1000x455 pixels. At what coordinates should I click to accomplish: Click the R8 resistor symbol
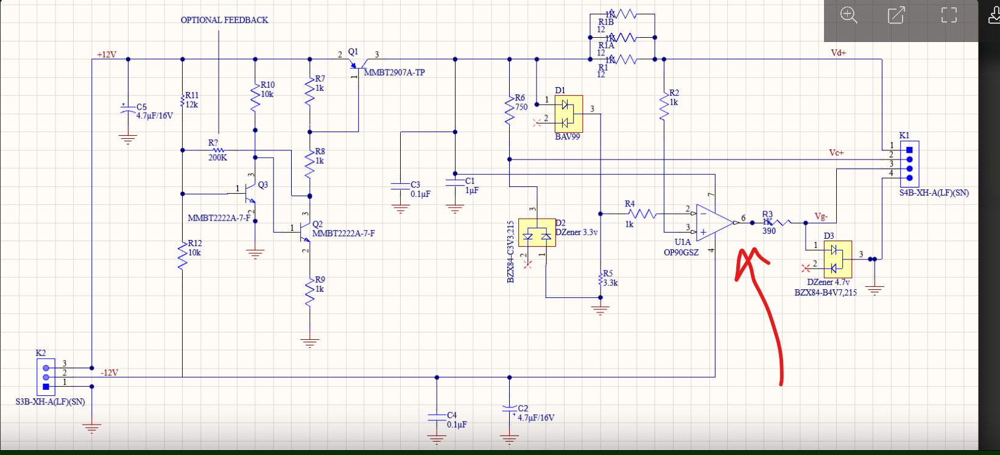coord(310,163)
